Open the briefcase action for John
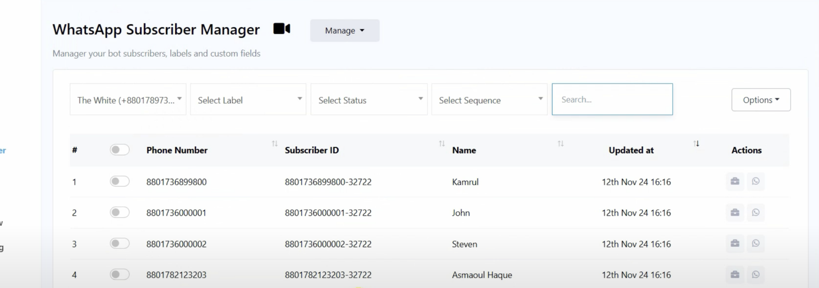Viewport: 819px width, 288px height. point(735,213)
